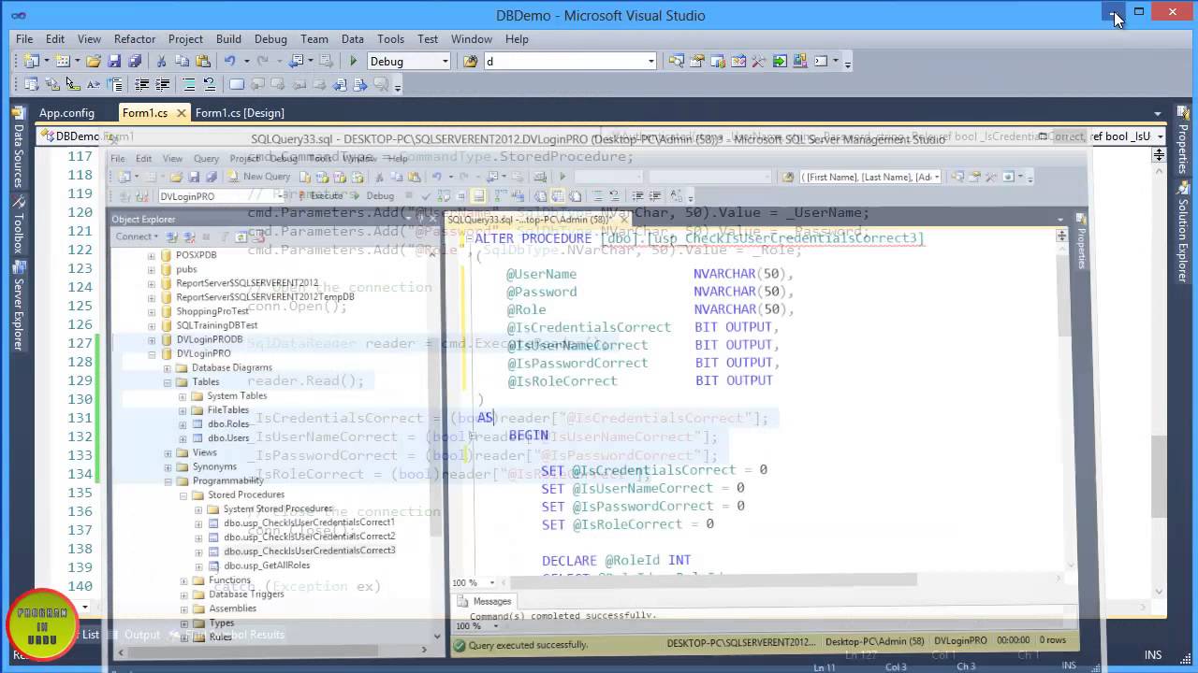Select the DVLoginPRODB database
Viewport: 1198px width, 673px height.
209,339
